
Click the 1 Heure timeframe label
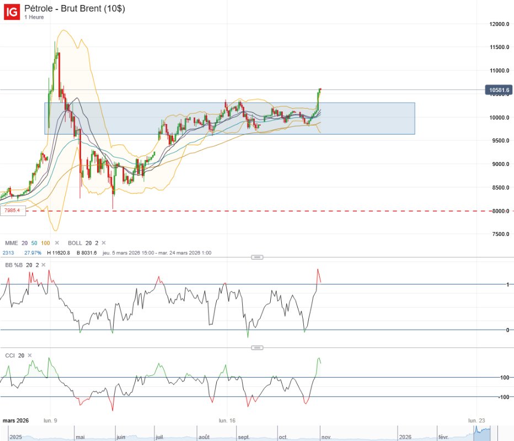click(x=34, y=17)
